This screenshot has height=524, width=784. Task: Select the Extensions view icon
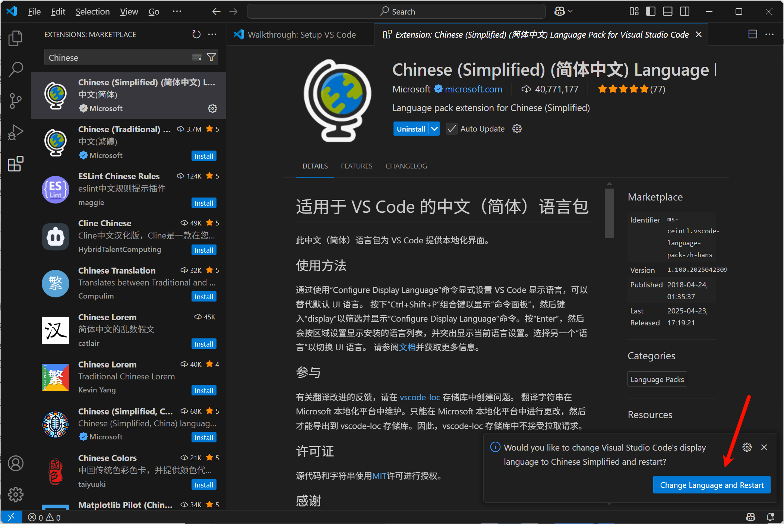point(15,164)
